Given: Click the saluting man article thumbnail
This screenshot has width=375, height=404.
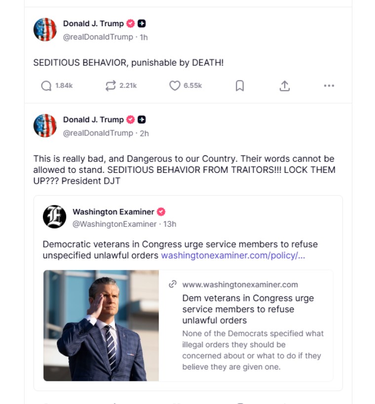Looking at the screenshot, I should pos(101,325).
